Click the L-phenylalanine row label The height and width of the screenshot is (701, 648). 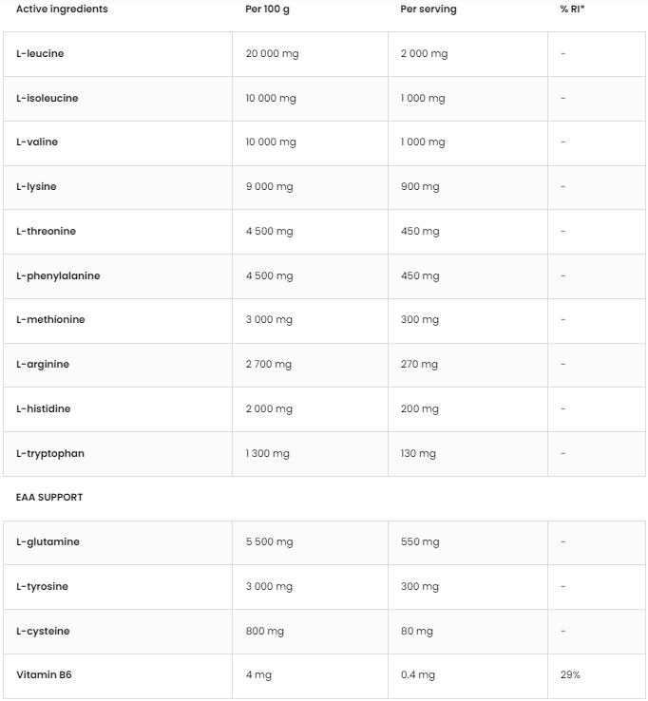[58, 276]
